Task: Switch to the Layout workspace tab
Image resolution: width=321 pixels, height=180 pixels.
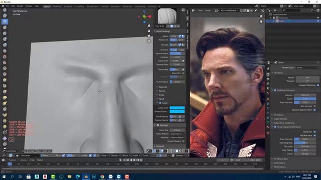Action: coord(47,6)
